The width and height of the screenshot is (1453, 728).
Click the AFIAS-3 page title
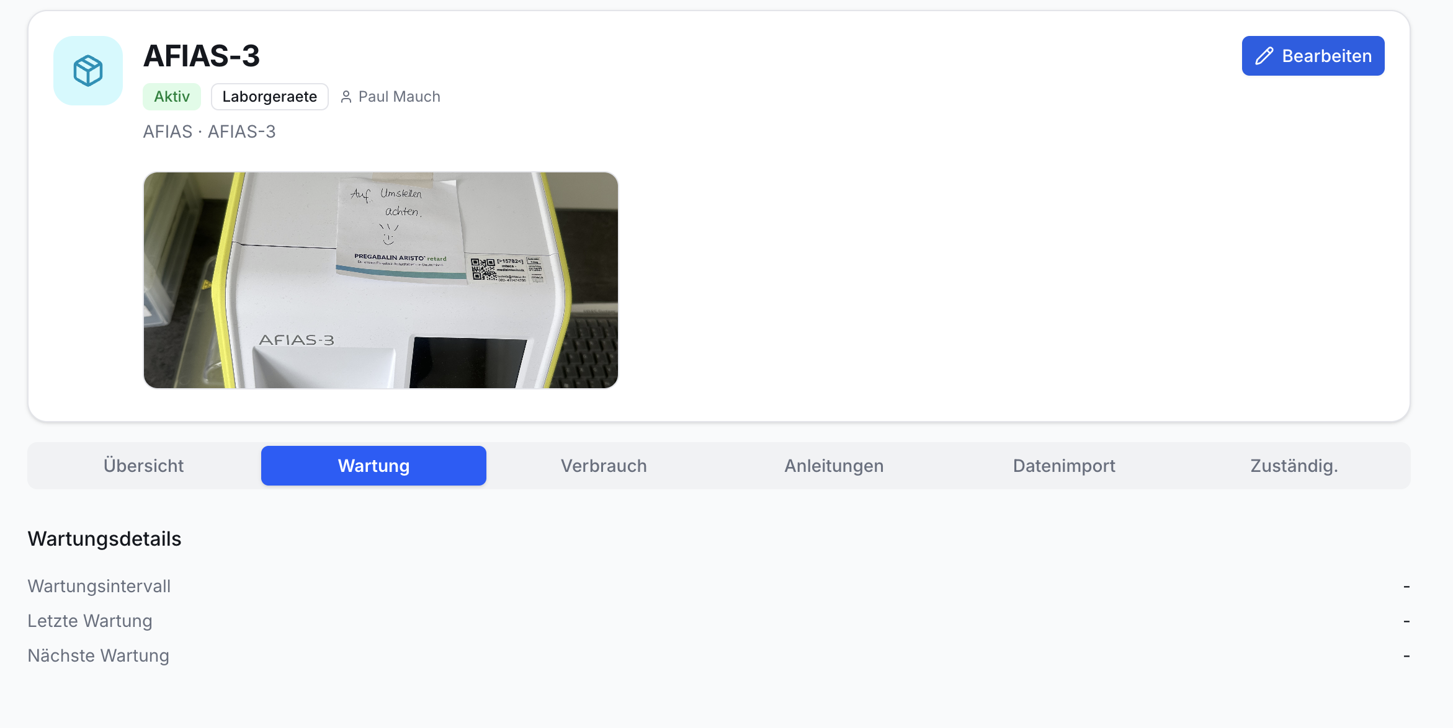click(x=202, y=56)
